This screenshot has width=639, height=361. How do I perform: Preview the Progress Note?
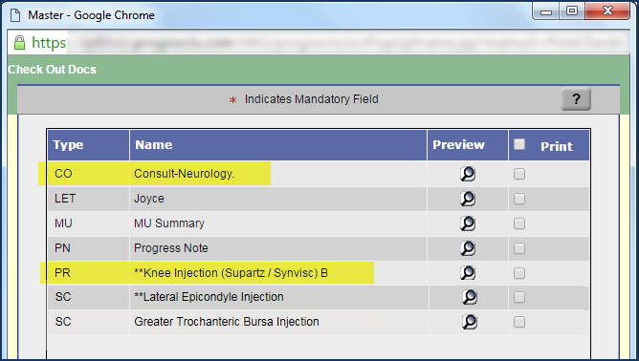[468, 248]
